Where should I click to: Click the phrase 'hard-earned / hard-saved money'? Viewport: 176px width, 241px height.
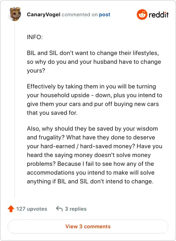[86, 146]
